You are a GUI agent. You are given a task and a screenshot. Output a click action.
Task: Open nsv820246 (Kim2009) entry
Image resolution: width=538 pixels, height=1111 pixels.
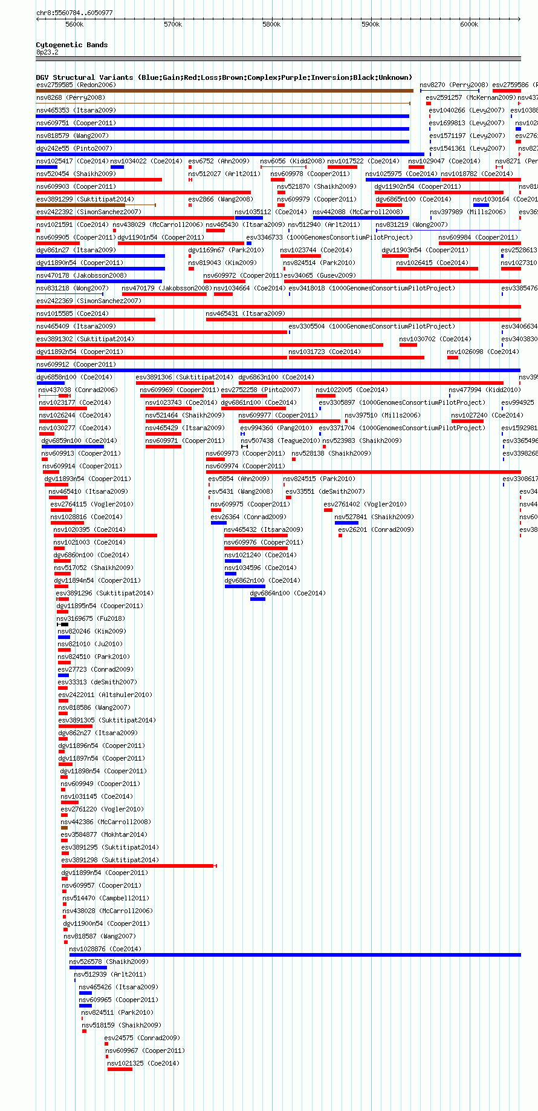64,637
